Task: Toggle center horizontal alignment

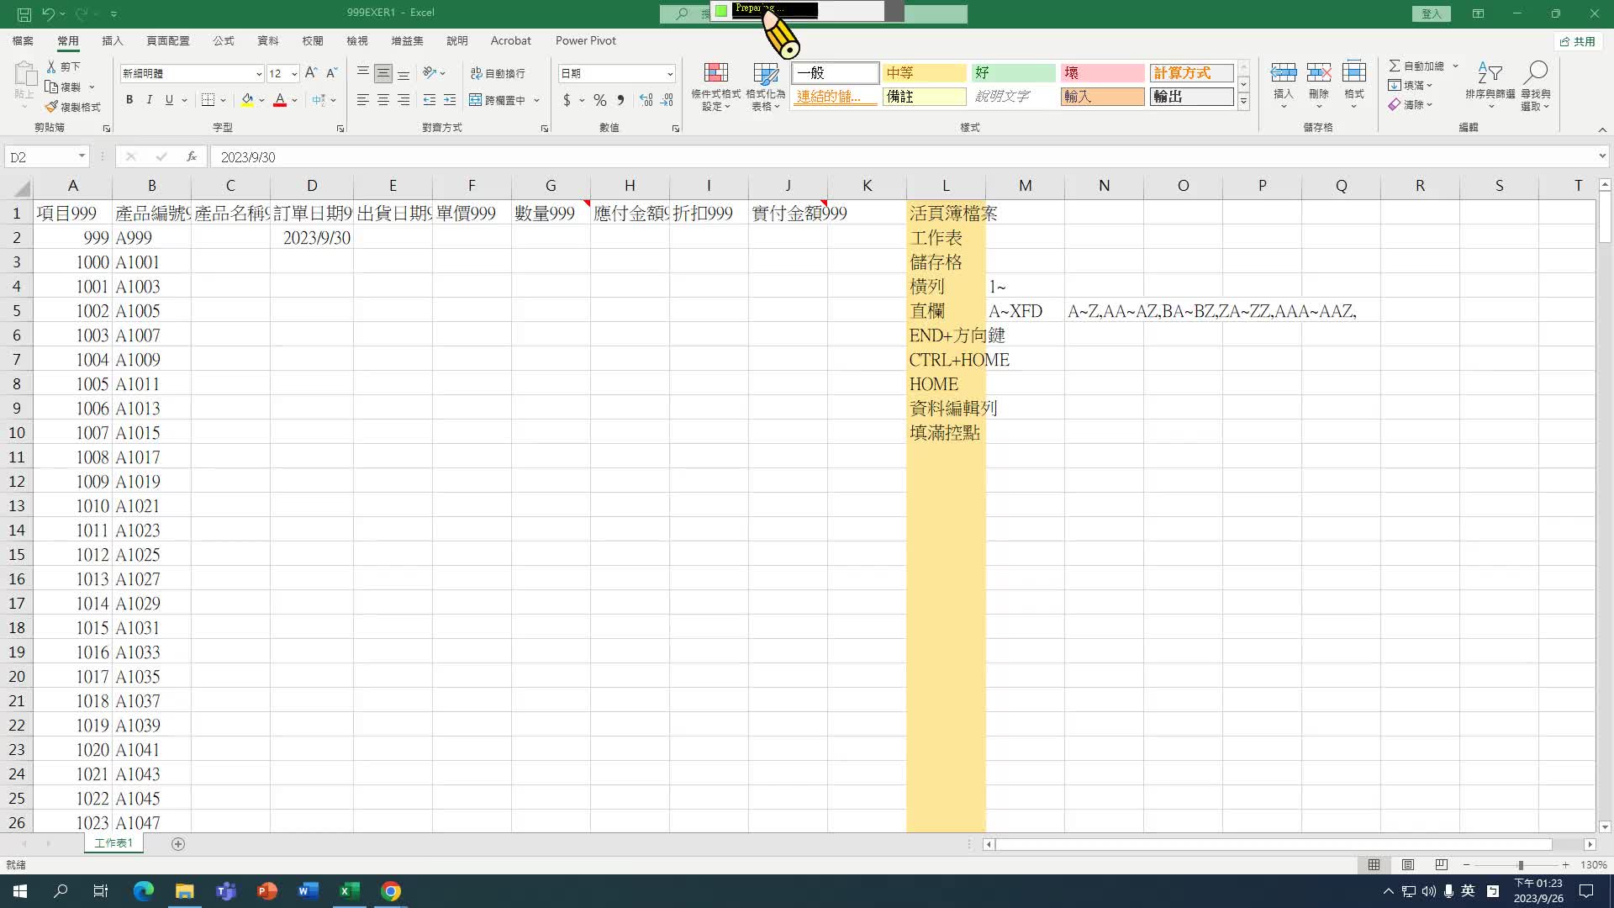Action: [x=383, y=100]
